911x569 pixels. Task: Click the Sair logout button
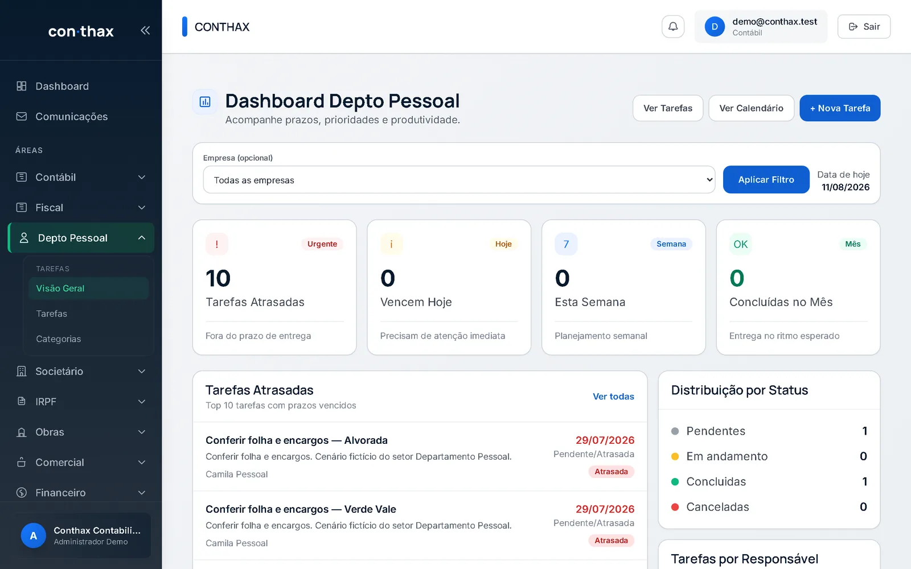tap(864, 27)
